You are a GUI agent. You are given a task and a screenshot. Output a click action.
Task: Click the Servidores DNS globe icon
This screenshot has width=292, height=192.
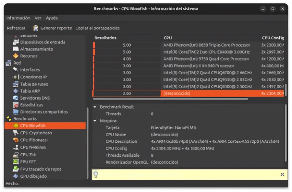(16, 98)
